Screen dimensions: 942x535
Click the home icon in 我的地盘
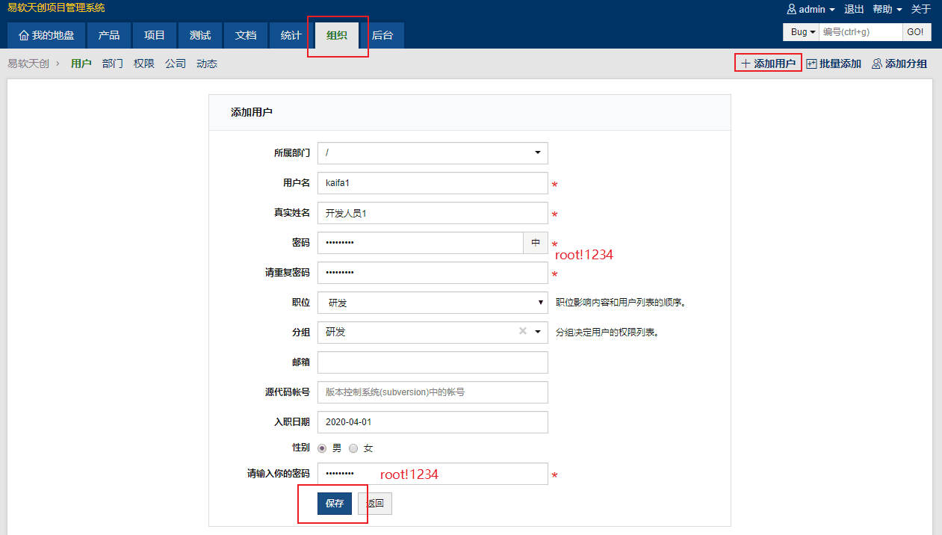(x=24, y=35)
